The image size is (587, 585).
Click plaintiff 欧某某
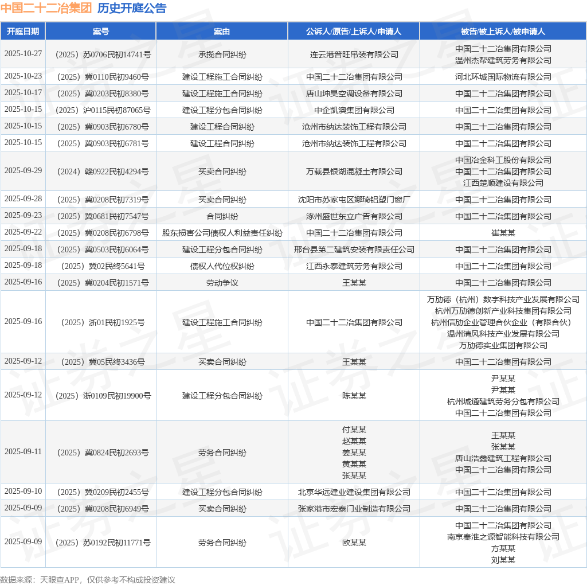tap(354, 543)
